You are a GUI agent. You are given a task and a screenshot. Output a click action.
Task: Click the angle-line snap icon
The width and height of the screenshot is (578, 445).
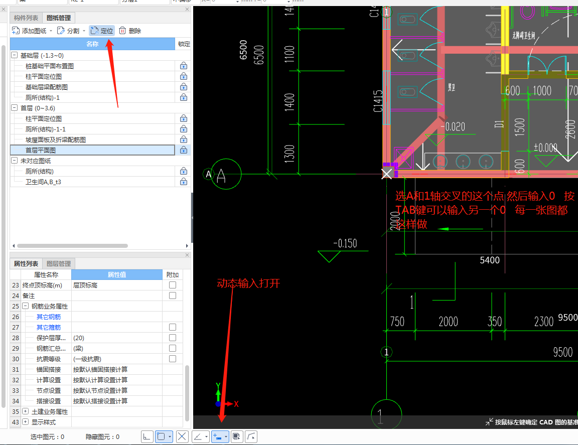(x=198, y=437)
